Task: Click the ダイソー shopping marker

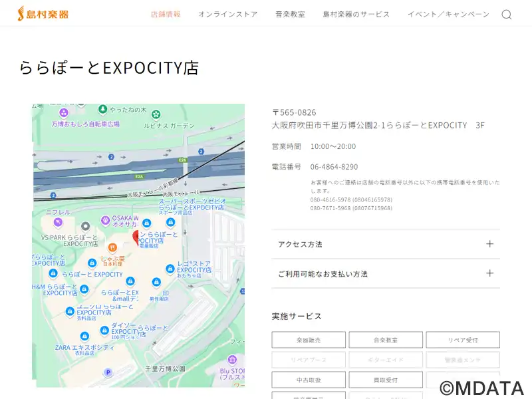Action: pyautogui.click(x=104, y=330)
